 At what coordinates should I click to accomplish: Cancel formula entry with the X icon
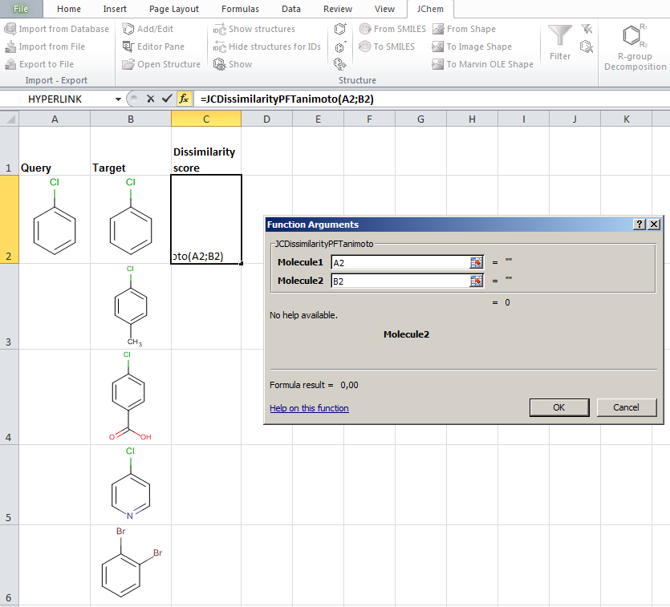point(150,99)
